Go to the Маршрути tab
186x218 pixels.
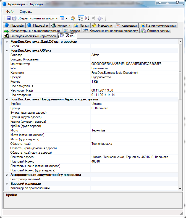click(102, 26)
